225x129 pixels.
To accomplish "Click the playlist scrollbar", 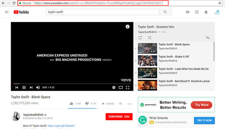I will point(214,51).
